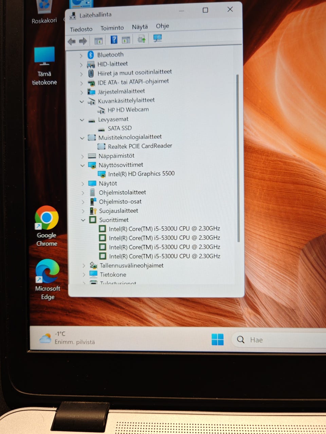This screenshot has width=326, height=434.
Task: Expand the Tietokone node chevron
Action: coord(84,275)
